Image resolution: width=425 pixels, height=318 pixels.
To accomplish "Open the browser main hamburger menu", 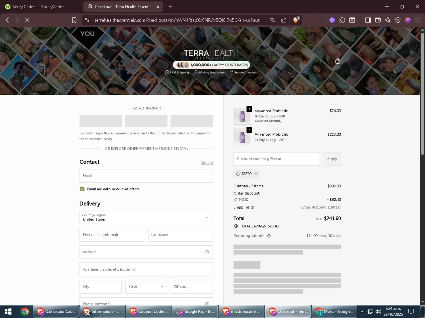I will click(418, 20).
